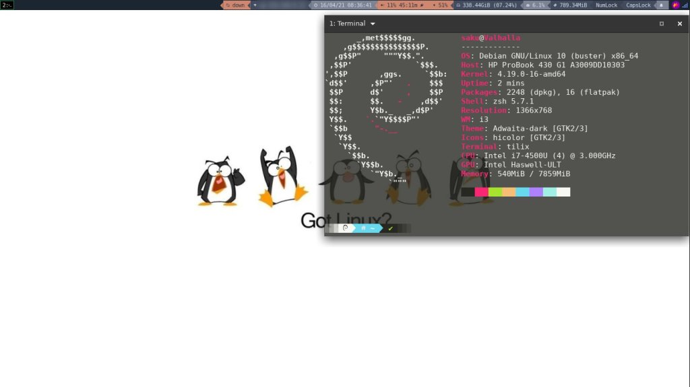This screenshot has height=387, width=690.
Task: Click the pink color block in neofetch palette
Action: (481, 192)
